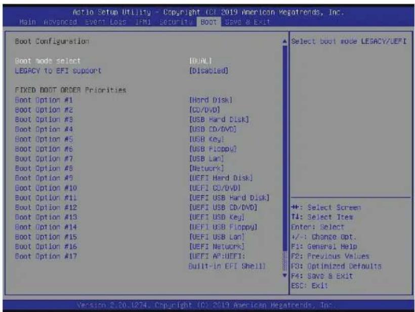Screen dimensions: 415x312
Task: Select Boot Option #10 row
Action: (x=46, y=188)
